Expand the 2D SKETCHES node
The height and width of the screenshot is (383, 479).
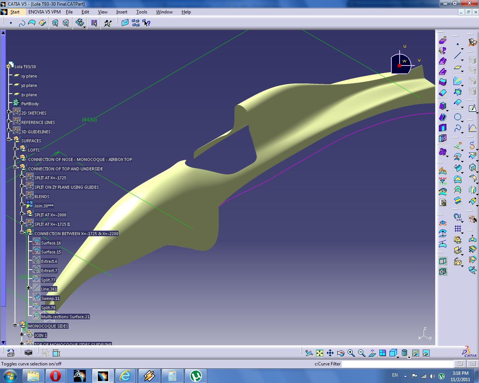[9, 112]
